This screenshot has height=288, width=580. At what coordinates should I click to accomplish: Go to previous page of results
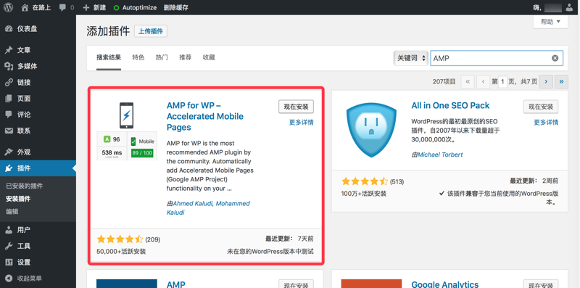point(483,81)
